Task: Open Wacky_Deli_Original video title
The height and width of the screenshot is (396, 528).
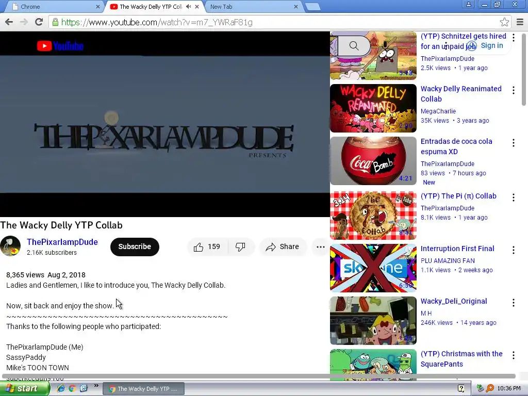Action: tap(454, 301)
